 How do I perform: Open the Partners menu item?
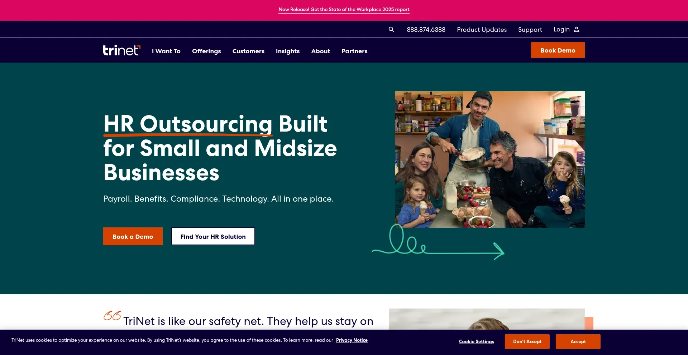(354, 51)
